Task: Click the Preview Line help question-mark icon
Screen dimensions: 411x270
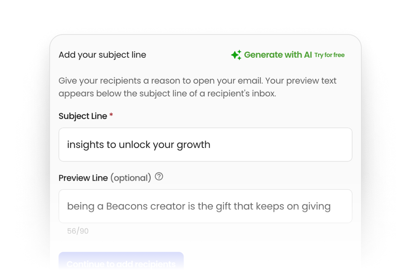Action: pos(159,177)
